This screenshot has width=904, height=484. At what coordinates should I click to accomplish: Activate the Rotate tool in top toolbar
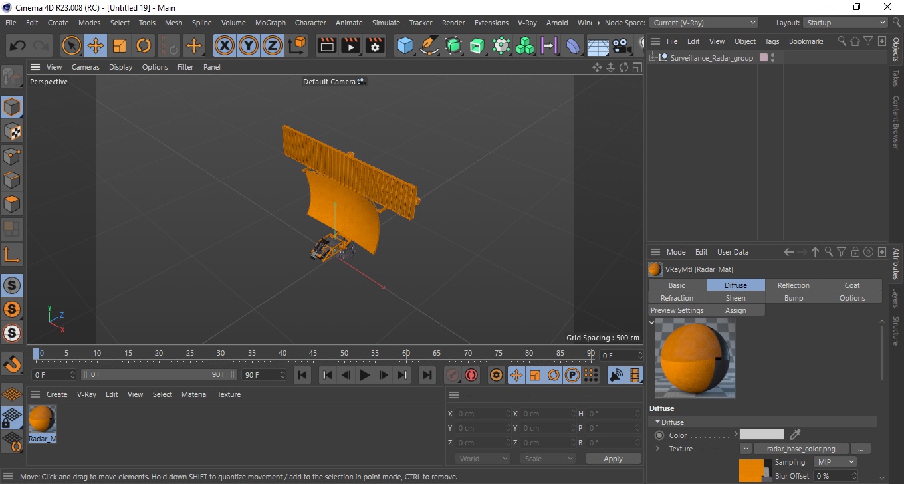pos(144,46)
